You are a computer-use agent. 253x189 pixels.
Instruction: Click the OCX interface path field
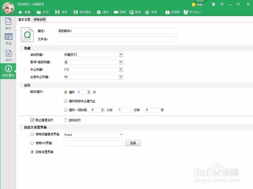93,143
